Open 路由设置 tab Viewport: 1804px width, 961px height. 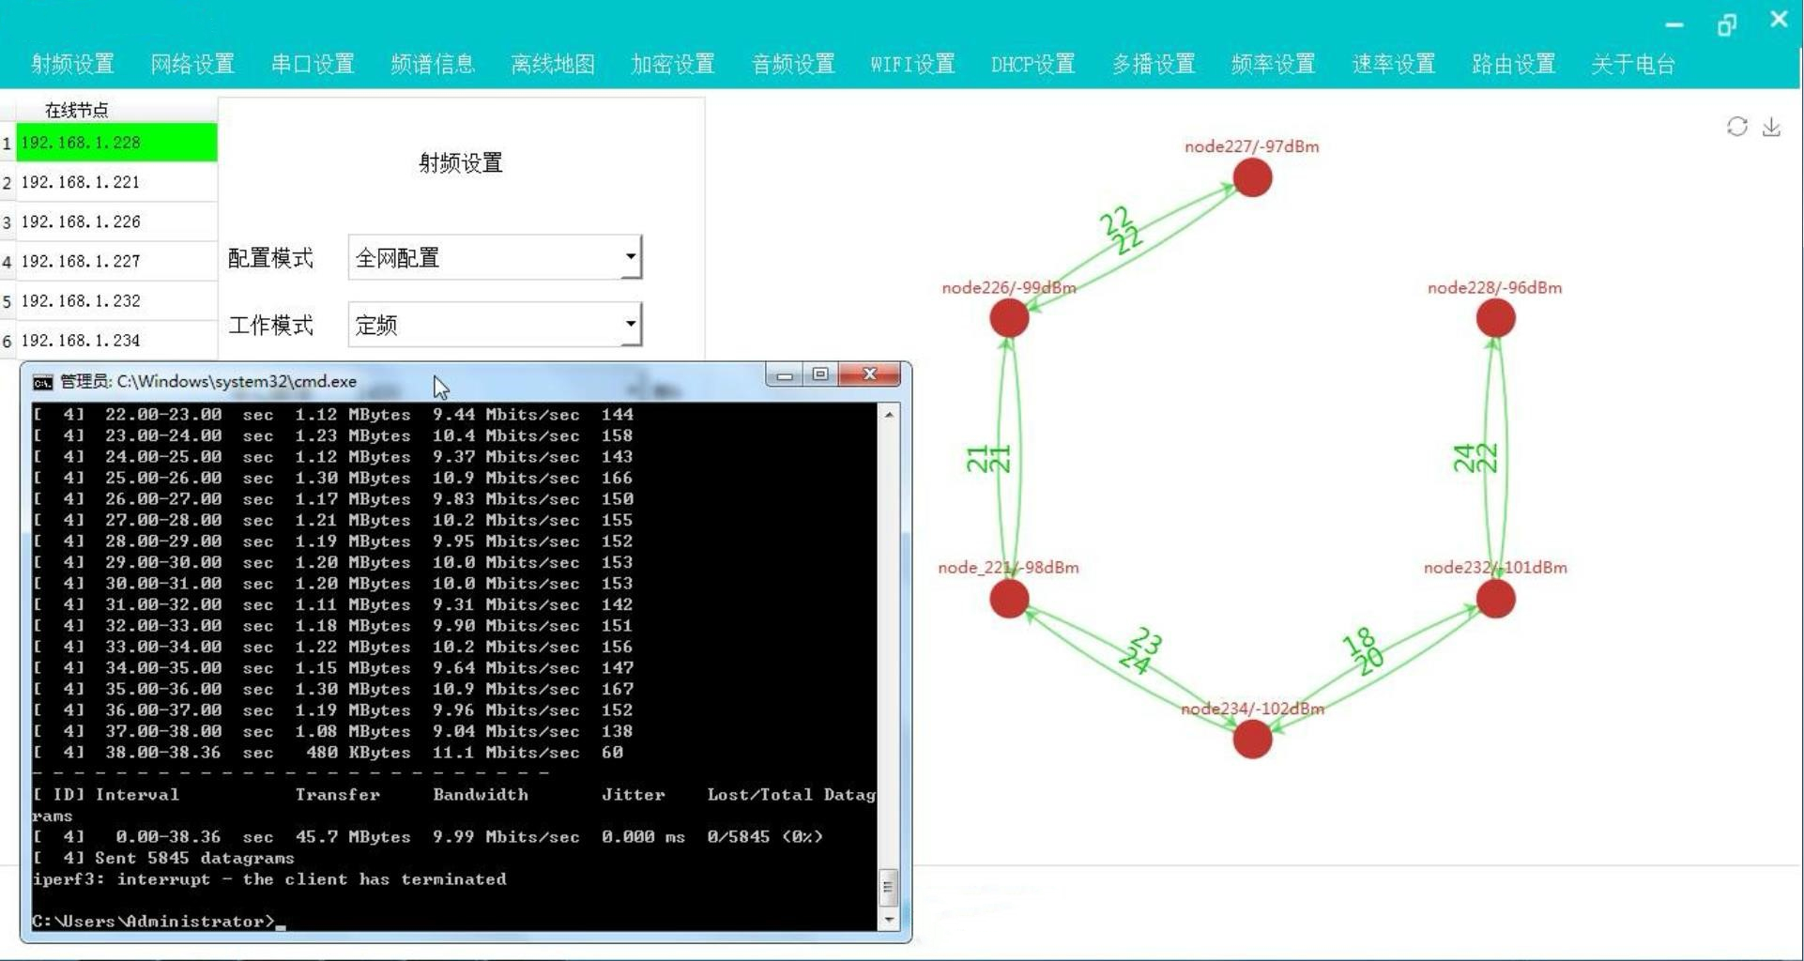pos(1514,64)
